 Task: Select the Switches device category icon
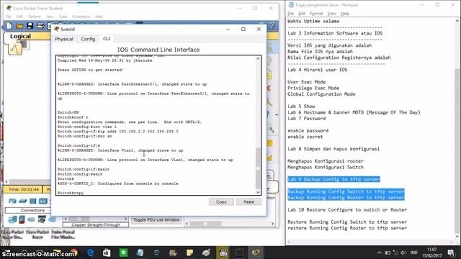(x=22, y=201)
